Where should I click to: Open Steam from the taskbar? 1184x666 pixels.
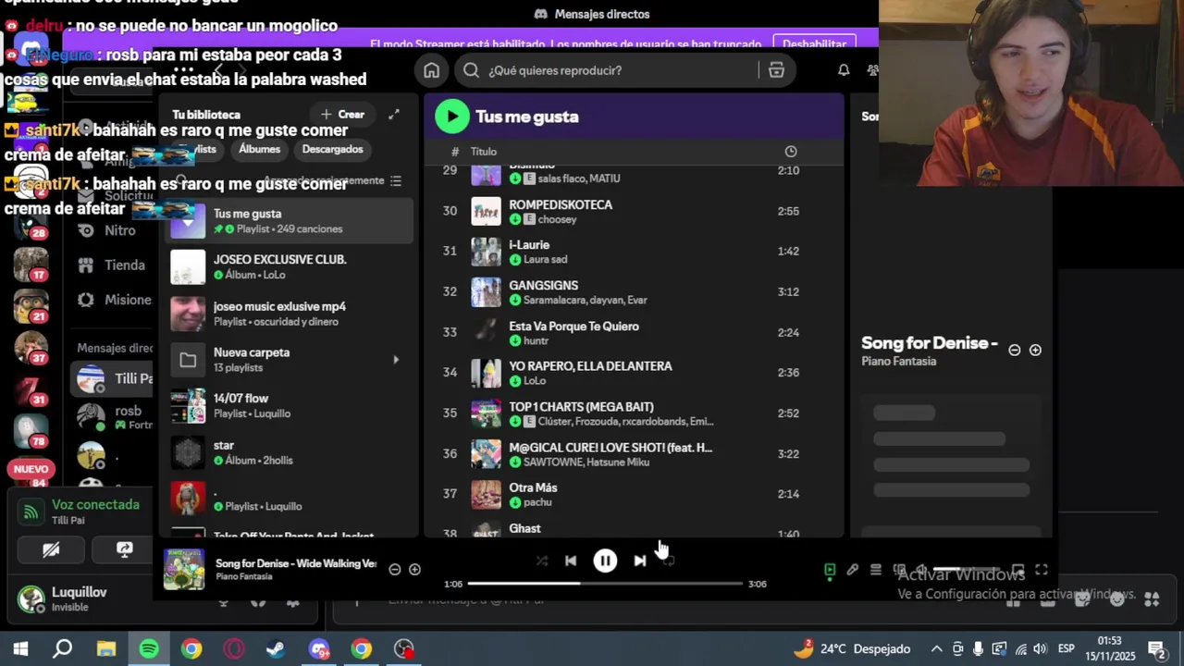coord(276,649)
